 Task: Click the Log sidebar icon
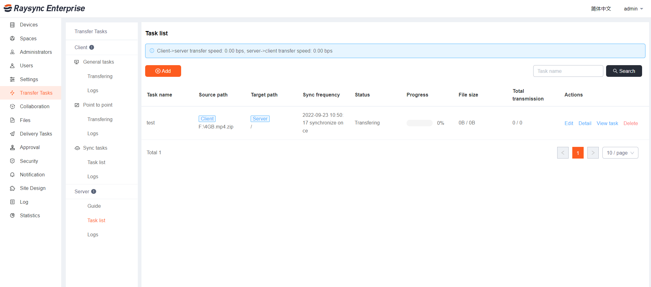(12, 202)
